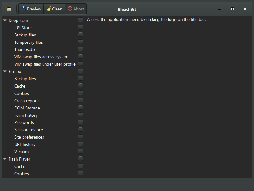The image size is (254, 191).
Task: Select the Site preferences item
Action: (x=29, y=137)
